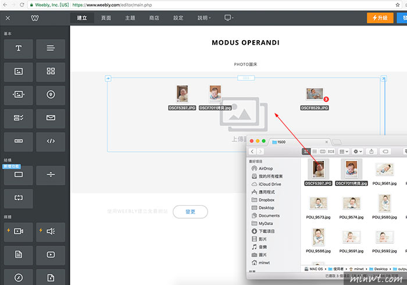Image resolution: width=407 pixels, height=285 pixels.
Task: Select the Flash compass element icon
Action: click(x=19, y=277)
